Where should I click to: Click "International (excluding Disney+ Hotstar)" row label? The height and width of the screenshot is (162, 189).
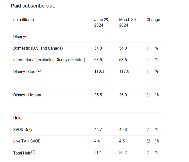tap(49, 60)
